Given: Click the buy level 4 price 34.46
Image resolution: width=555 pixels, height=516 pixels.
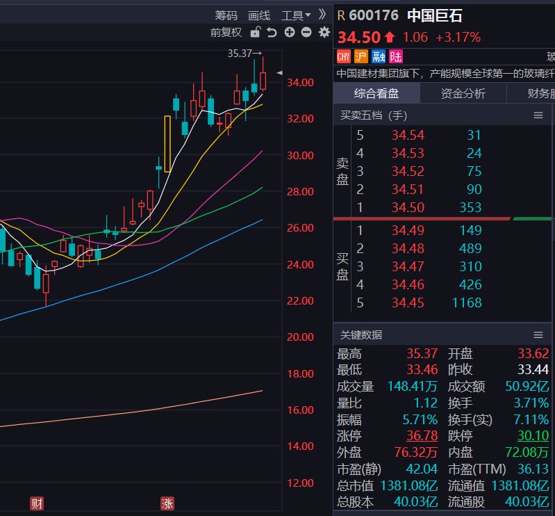Looking at the screenshot, I should coord(408,284).
